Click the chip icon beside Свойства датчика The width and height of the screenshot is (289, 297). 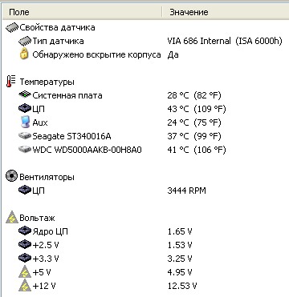click(12, 27)
